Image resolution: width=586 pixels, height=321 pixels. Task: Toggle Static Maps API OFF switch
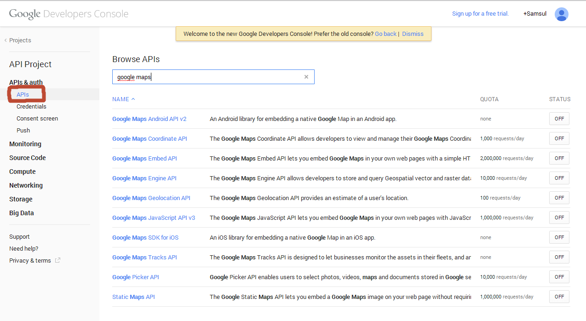coord(559,297)
